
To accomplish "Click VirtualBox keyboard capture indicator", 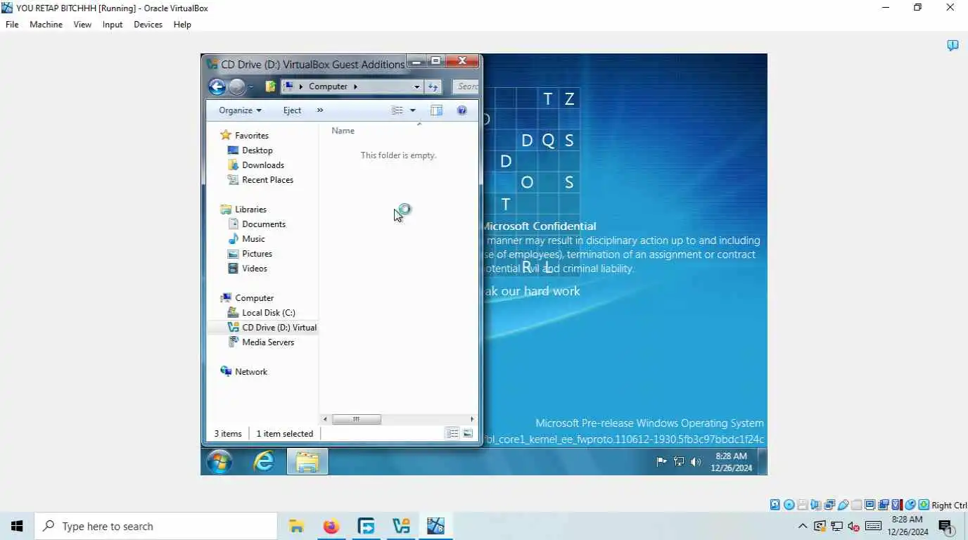I will tap(924, 505).
